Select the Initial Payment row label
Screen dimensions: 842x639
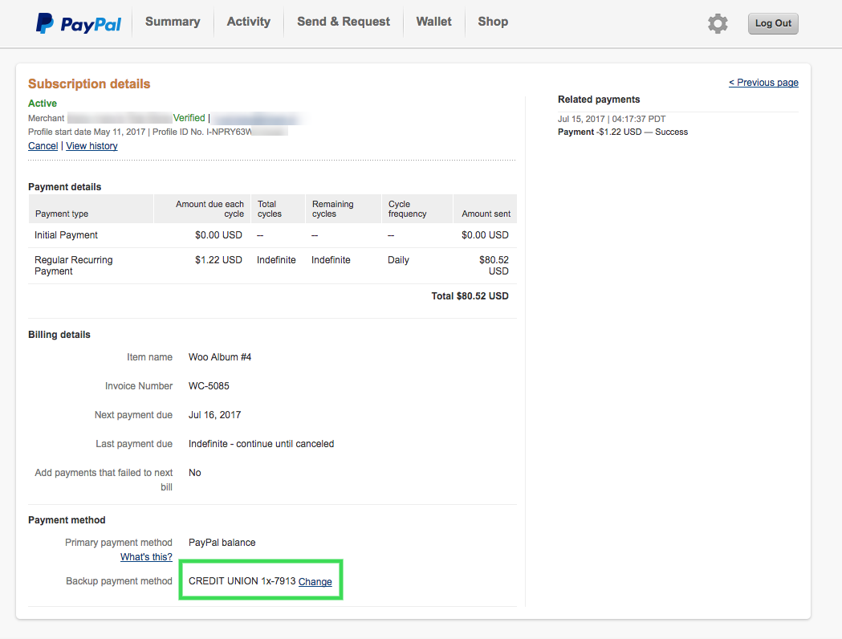point(66,235)
